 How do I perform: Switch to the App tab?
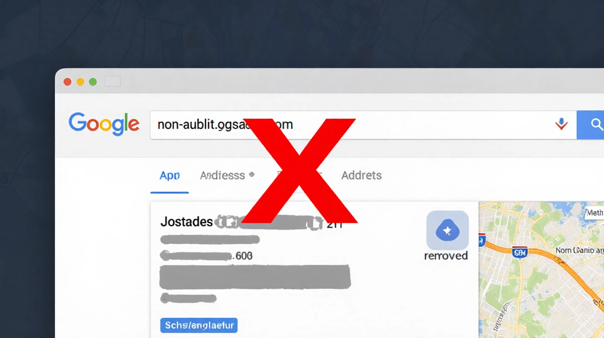click(x=170, y=176)
